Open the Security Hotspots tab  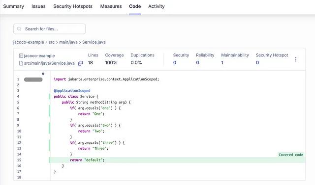click(x=73, y=6)
